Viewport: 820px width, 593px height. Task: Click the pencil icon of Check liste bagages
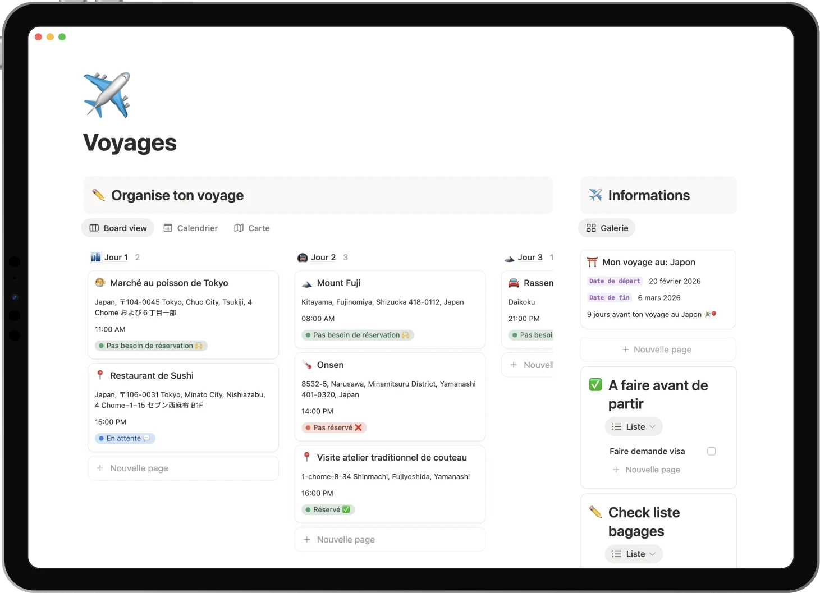coord(595,512)
